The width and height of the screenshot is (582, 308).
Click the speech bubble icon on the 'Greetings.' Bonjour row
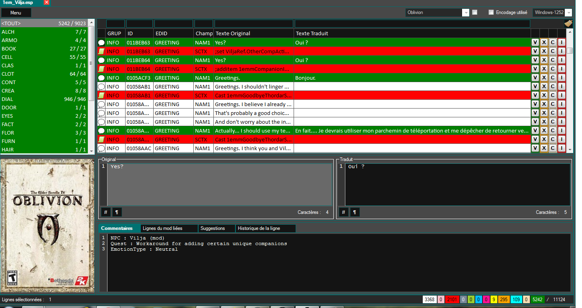click(x=101, y=78)
